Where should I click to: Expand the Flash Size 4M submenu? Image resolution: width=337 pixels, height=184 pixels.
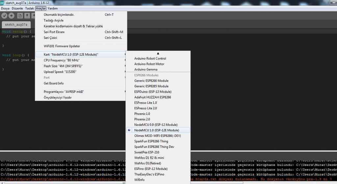81,66
